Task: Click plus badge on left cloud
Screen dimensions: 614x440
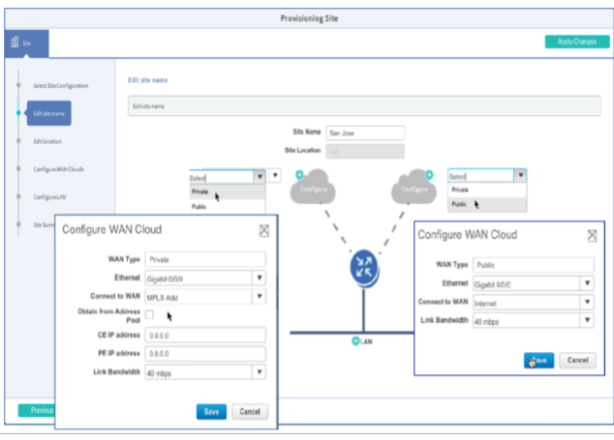Action: click(x=298, y=174)
